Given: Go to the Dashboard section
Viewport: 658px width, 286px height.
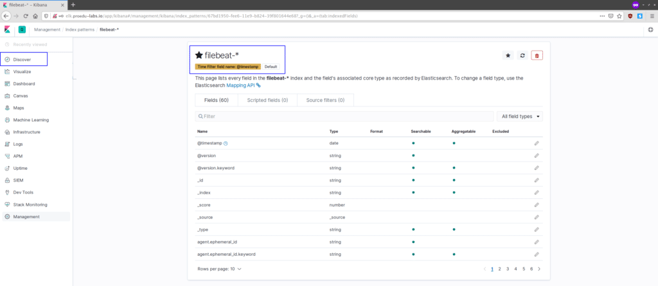Looking at the screenshot, I should click(x=24, y=84).
